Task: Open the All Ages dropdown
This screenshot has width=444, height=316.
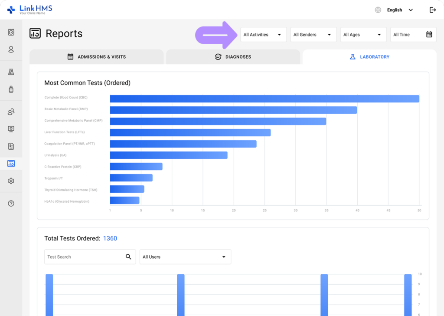Action: point(363,35)
